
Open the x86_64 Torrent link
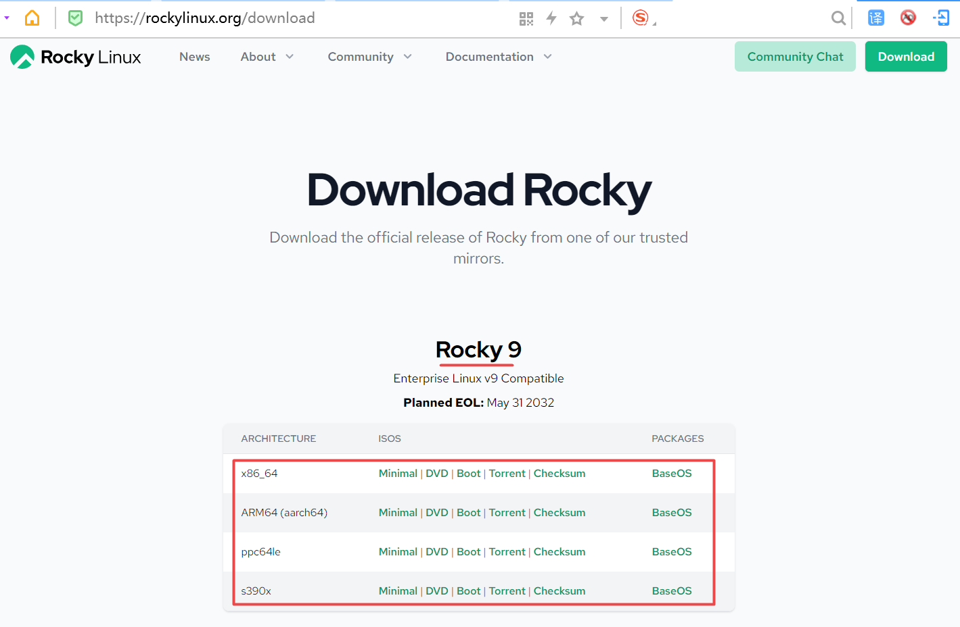[507, 474]
